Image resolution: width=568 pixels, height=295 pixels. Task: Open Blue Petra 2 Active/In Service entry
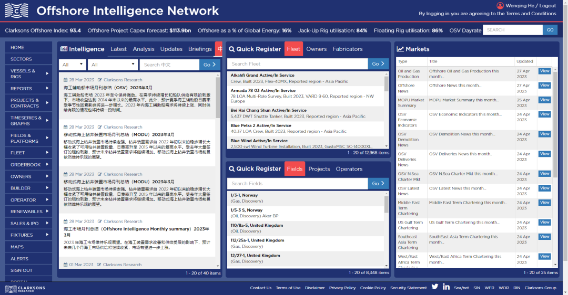tap(306, 128)
